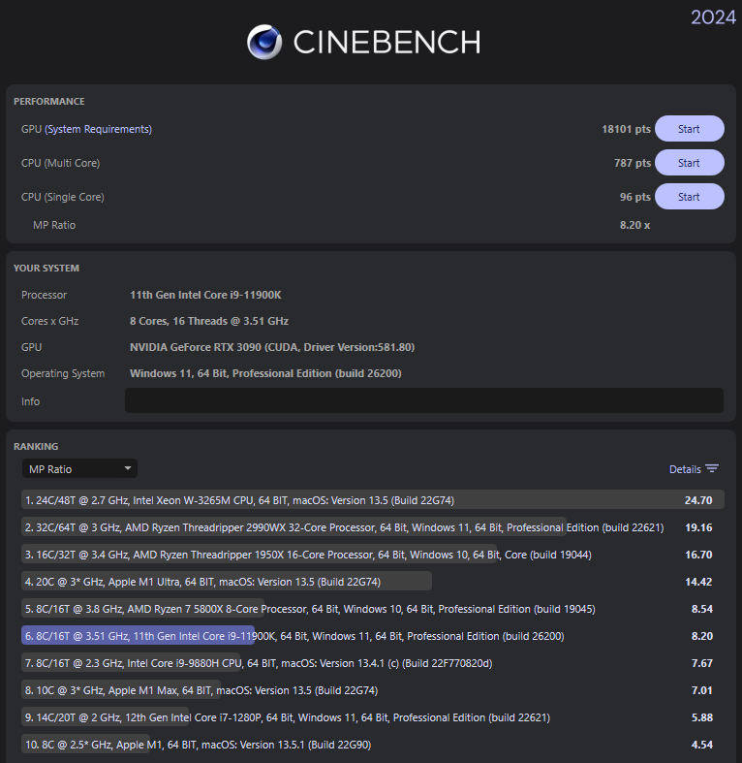The width and height of the screenshot is (742, 763).
Task: Start the CPU Single Core test
Action: [x=689, y=197]
